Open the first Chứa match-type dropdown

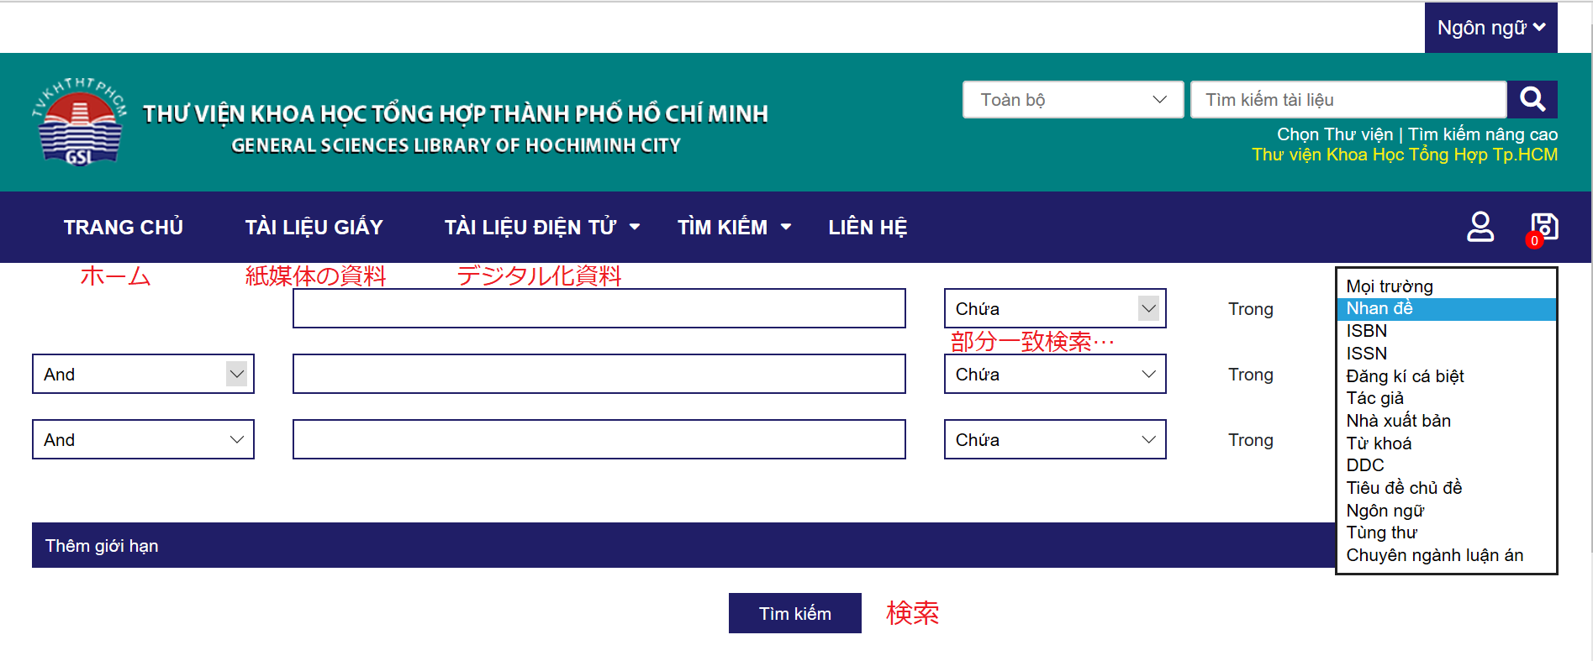[1055, 308]
